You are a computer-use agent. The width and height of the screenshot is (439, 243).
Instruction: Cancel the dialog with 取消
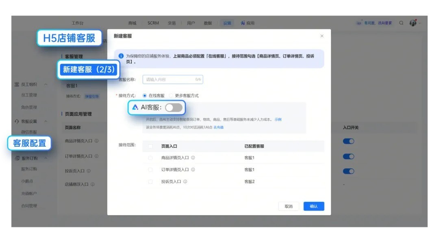coord(289,206)
